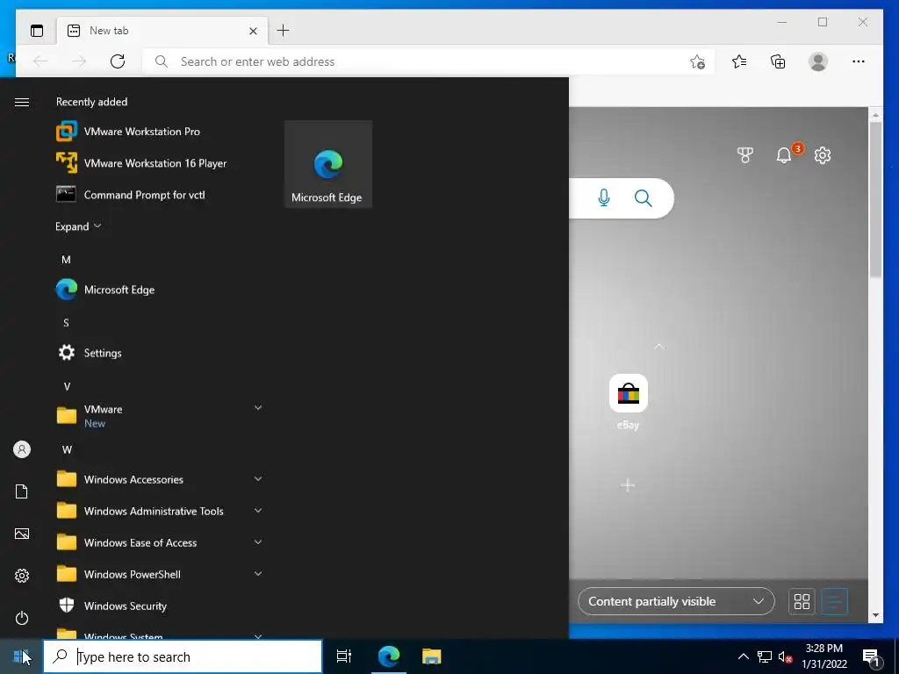Open the user account icon in Start
The image size is (899, 674).
click(22, 449)
